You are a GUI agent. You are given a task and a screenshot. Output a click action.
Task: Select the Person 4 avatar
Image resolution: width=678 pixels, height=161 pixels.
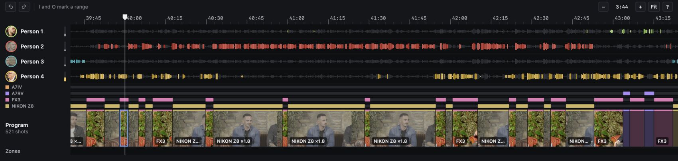pyautogui.click(x=11, y=76)
